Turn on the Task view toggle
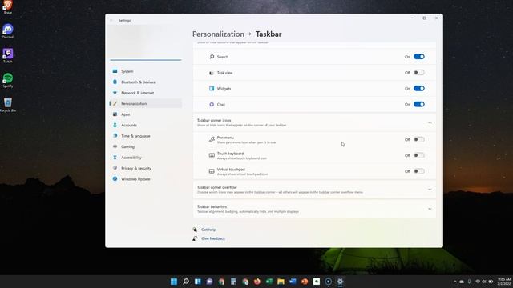513x288 pixels. pos(418,73)
